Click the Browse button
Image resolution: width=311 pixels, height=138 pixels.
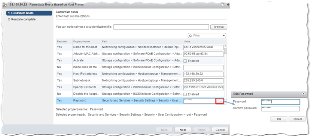219,27
